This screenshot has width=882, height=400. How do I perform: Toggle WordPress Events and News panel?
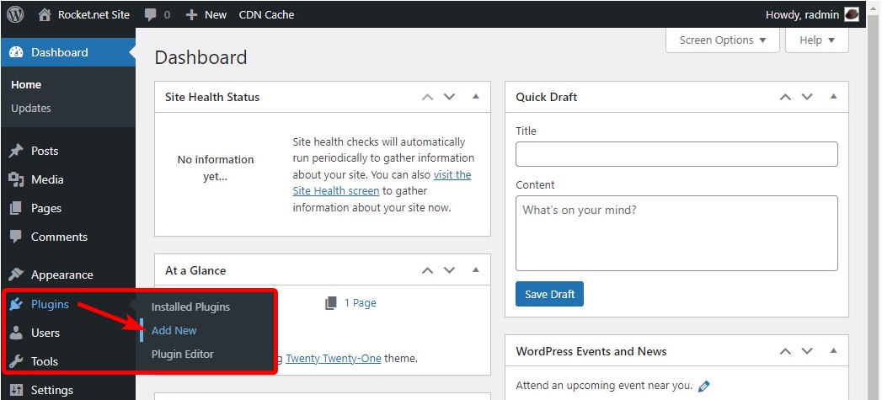click(834, 351)
